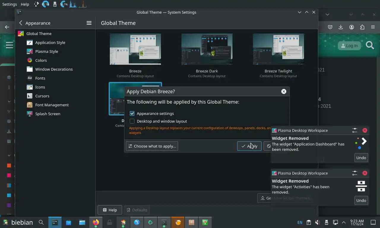
Task: Click the clock showing 9:23 AM
Action: (357, 223)
